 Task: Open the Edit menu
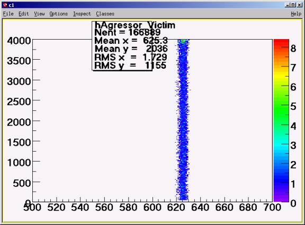point(24,14)
